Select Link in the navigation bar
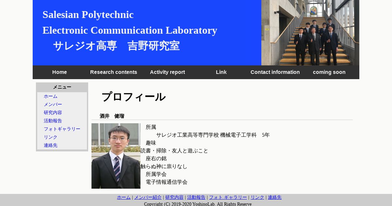Image resolution: width=392 pixels, height=206 pixels. [x=221, y=72]
